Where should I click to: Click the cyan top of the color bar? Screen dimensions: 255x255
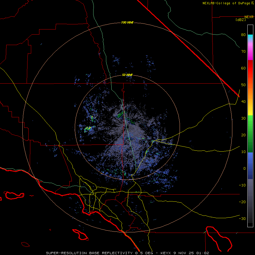point(250,37)
